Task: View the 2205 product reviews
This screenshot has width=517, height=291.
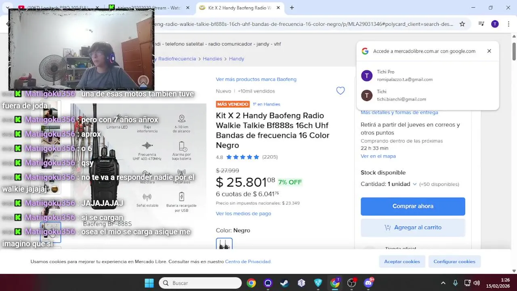Action: (270, 157)
